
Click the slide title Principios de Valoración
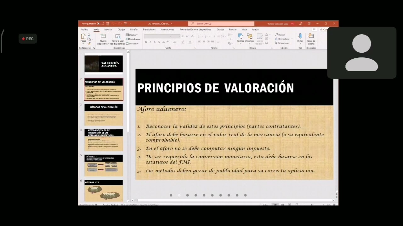(x=215, y=88)
